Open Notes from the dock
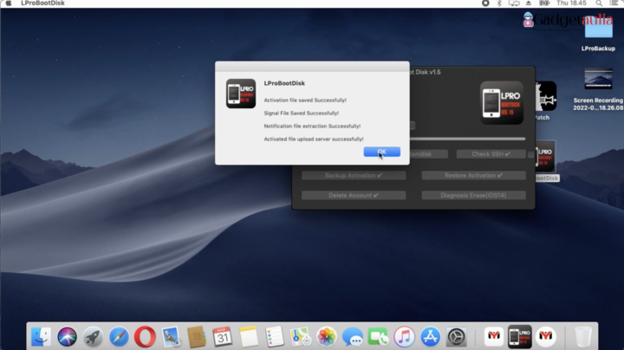 click(x=249, y=337)
